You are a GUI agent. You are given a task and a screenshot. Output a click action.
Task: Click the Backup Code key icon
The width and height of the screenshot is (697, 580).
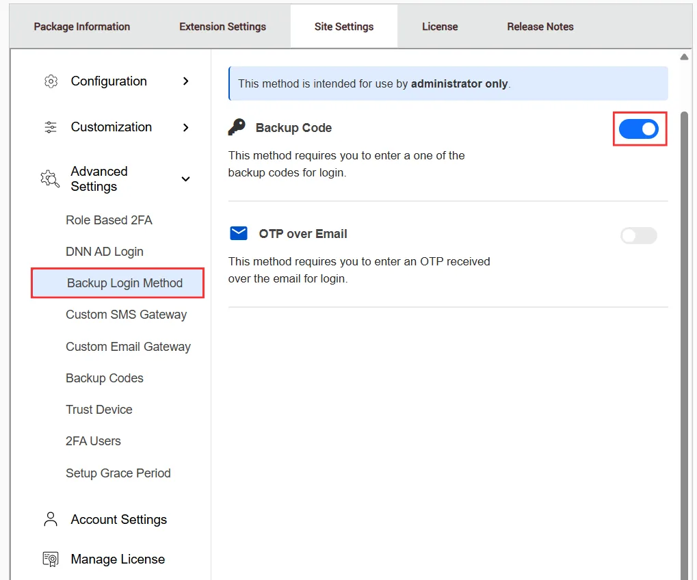point(239,127)
